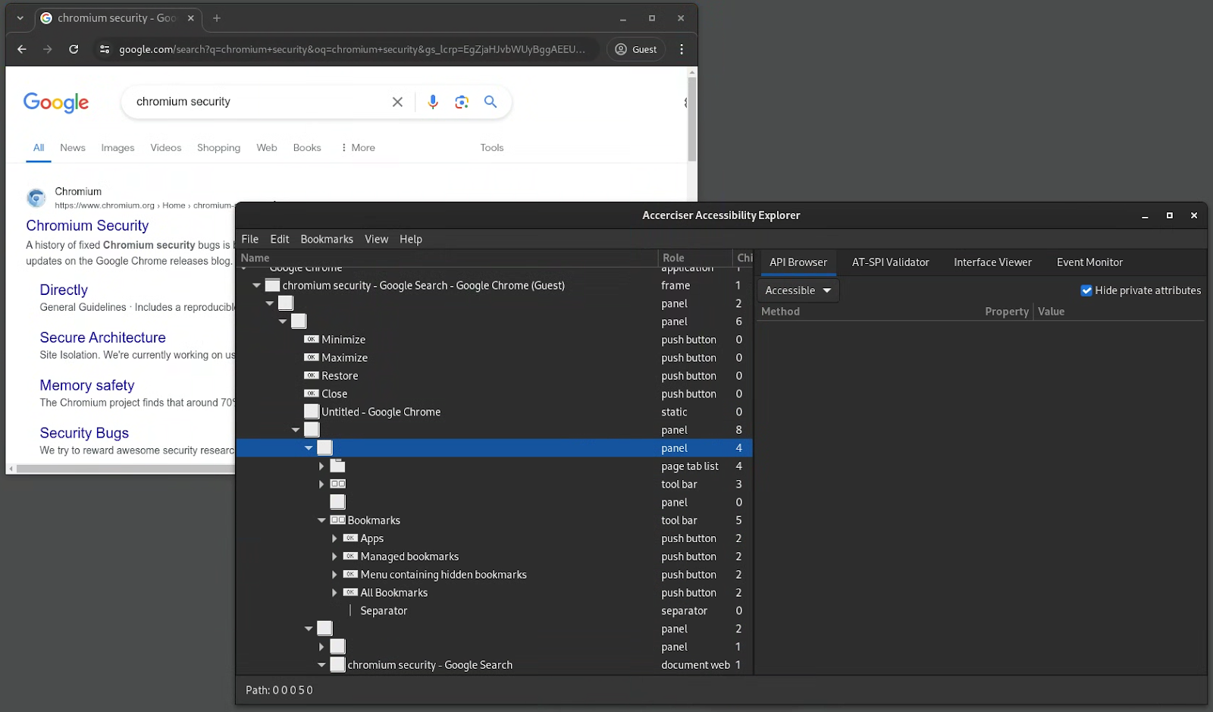Expand the page tab list node
Screen dimensions: 1213x712
[x=321, y=466]
